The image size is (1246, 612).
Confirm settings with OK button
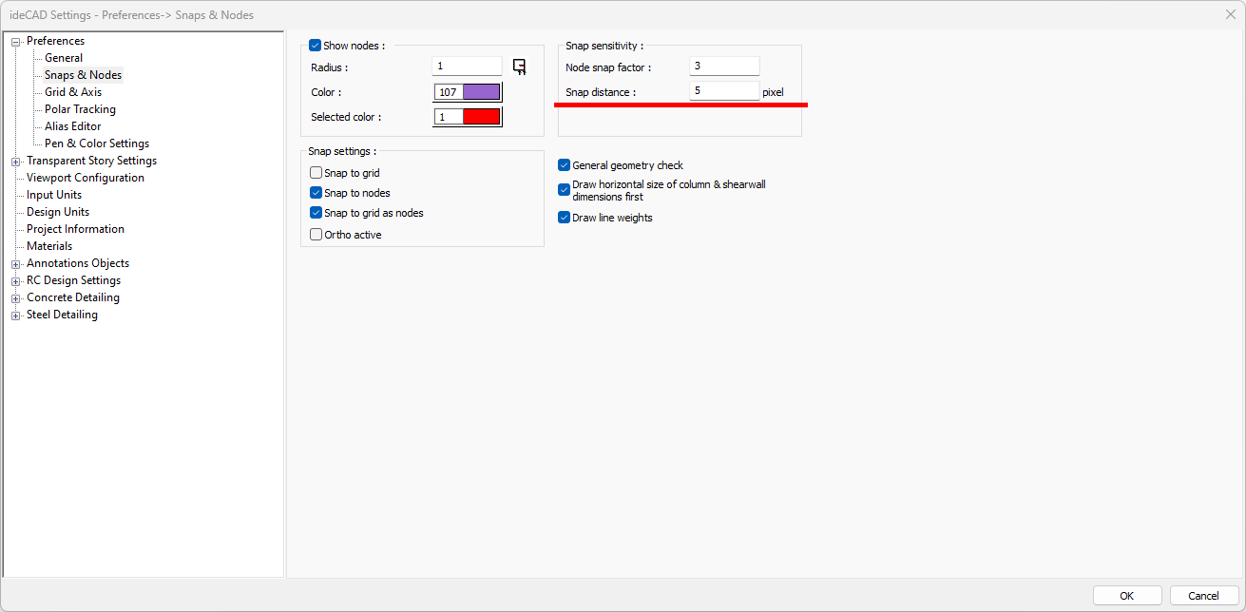(1127, 596)
